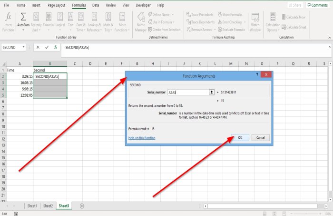Click the AutoSum sigma icon
333x216 pixels.
(23, 17)
